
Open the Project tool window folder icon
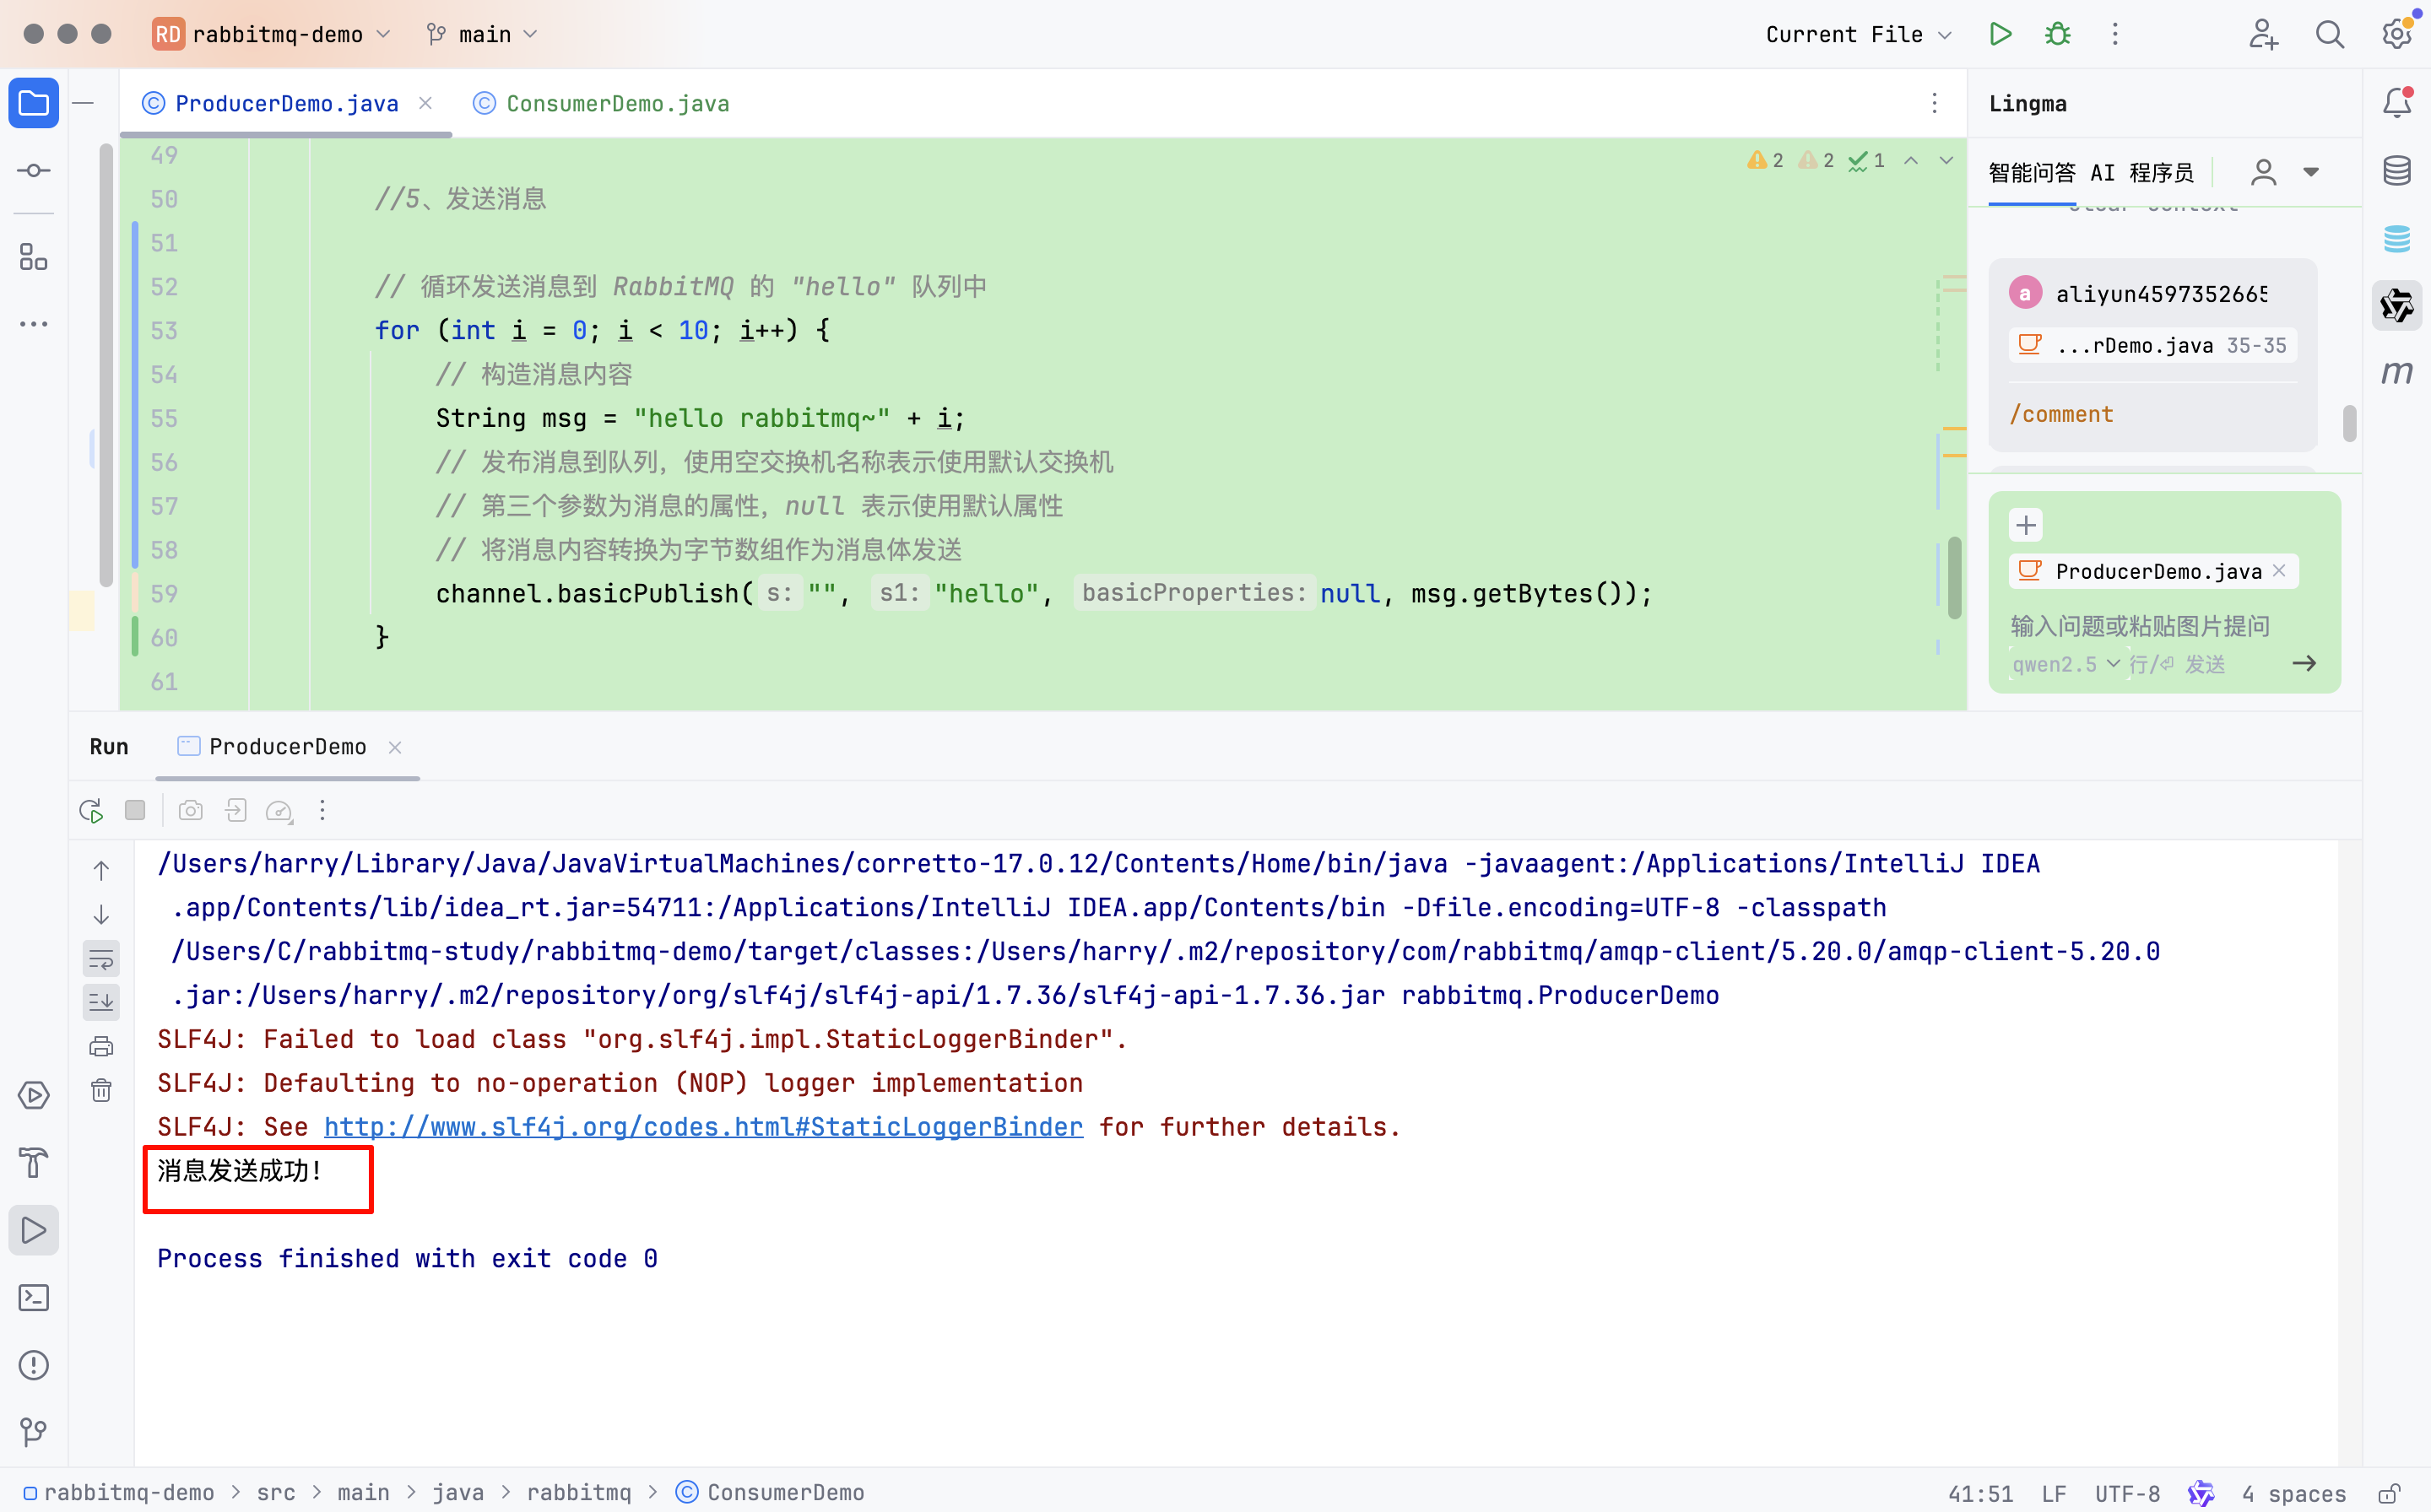(x=33, y=103)
